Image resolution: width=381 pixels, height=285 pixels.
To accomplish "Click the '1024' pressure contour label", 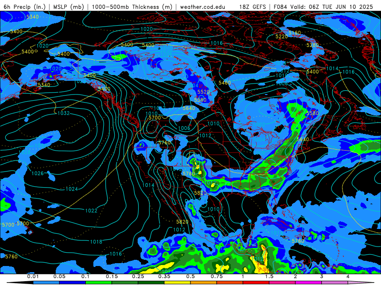I will click(72, 189).
